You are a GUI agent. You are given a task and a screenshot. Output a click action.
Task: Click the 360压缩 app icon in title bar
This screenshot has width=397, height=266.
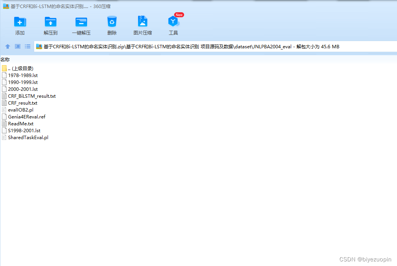pos(6,7)
